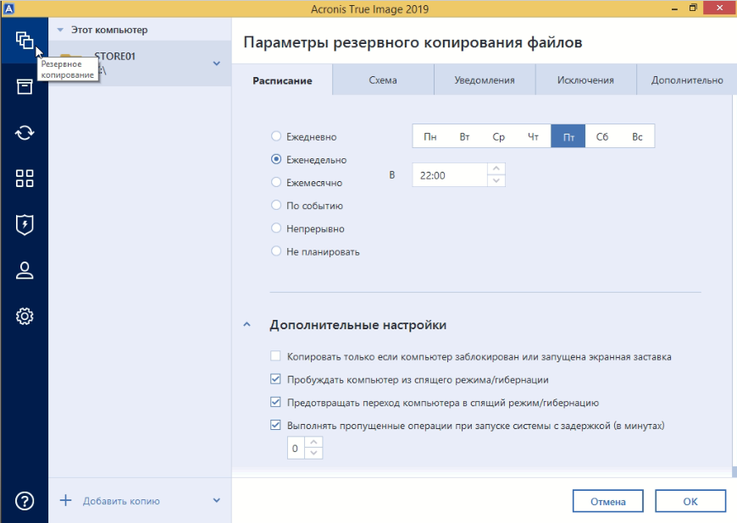Screen dimensions: 737x523
Task: Open the Active Protection shield icon
Action: click(25, 224)
